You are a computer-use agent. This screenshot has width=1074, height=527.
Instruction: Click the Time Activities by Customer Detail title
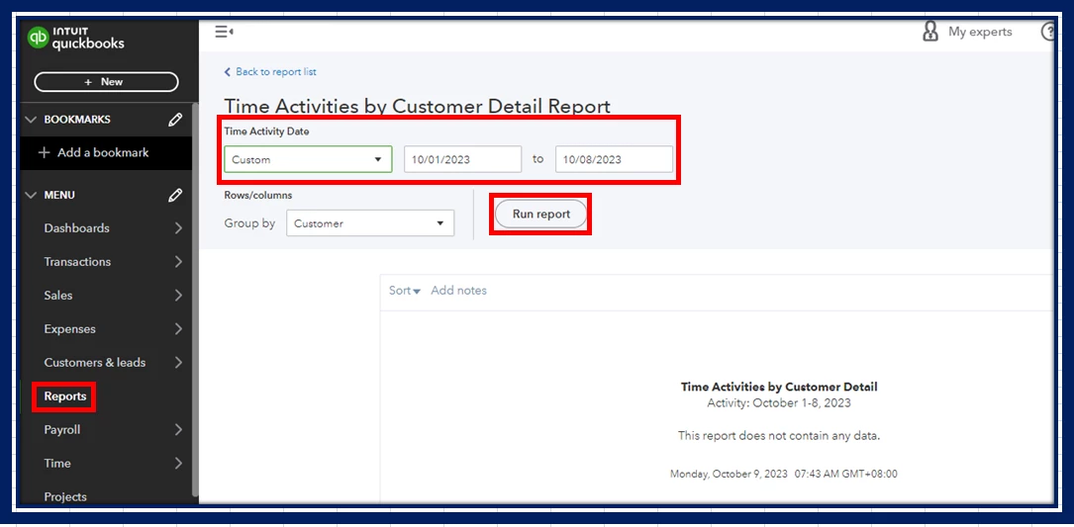tap(779, 387)
